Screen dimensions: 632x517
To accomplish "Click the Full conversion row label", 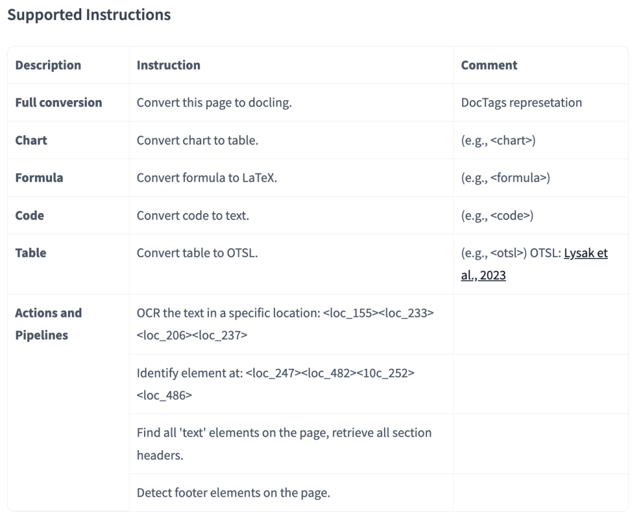I will [x=59, y=102].
